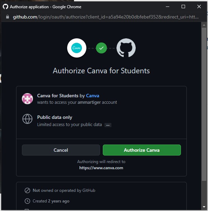Click the scrollbar up arrow
The height and width of the screenshot is (211, 208).
point(204,25)
